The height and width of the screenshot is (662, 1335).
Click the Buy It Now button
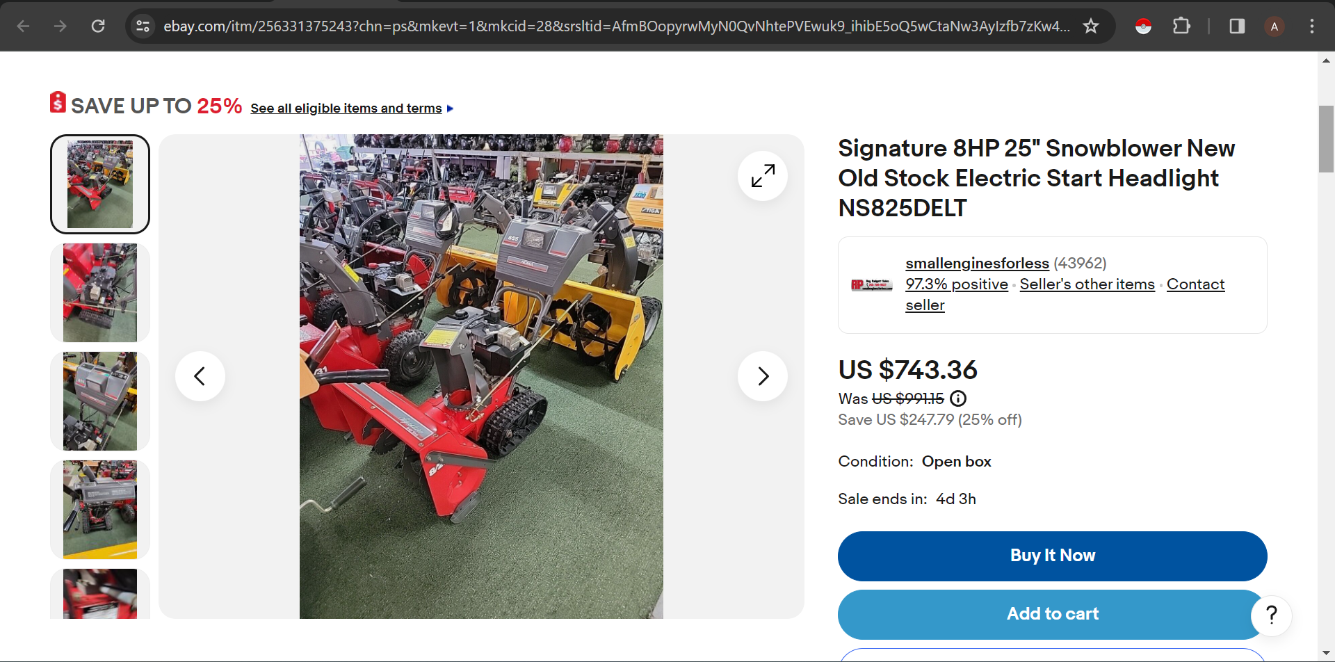pos(1052,556)
